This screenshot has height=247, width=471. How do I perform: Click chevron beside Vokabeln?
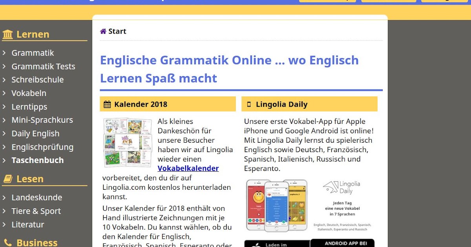pyautogui.click(x=4, y=93)
